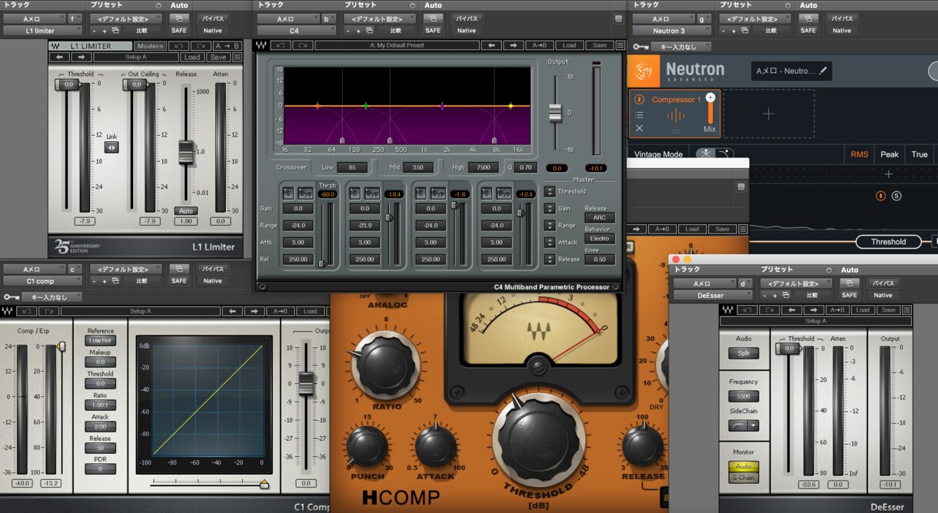The height and width of the screenshot is (513, 938).
Task: Redo in the L1 Limiter plugin toolbar
Action: coord(201,46)
